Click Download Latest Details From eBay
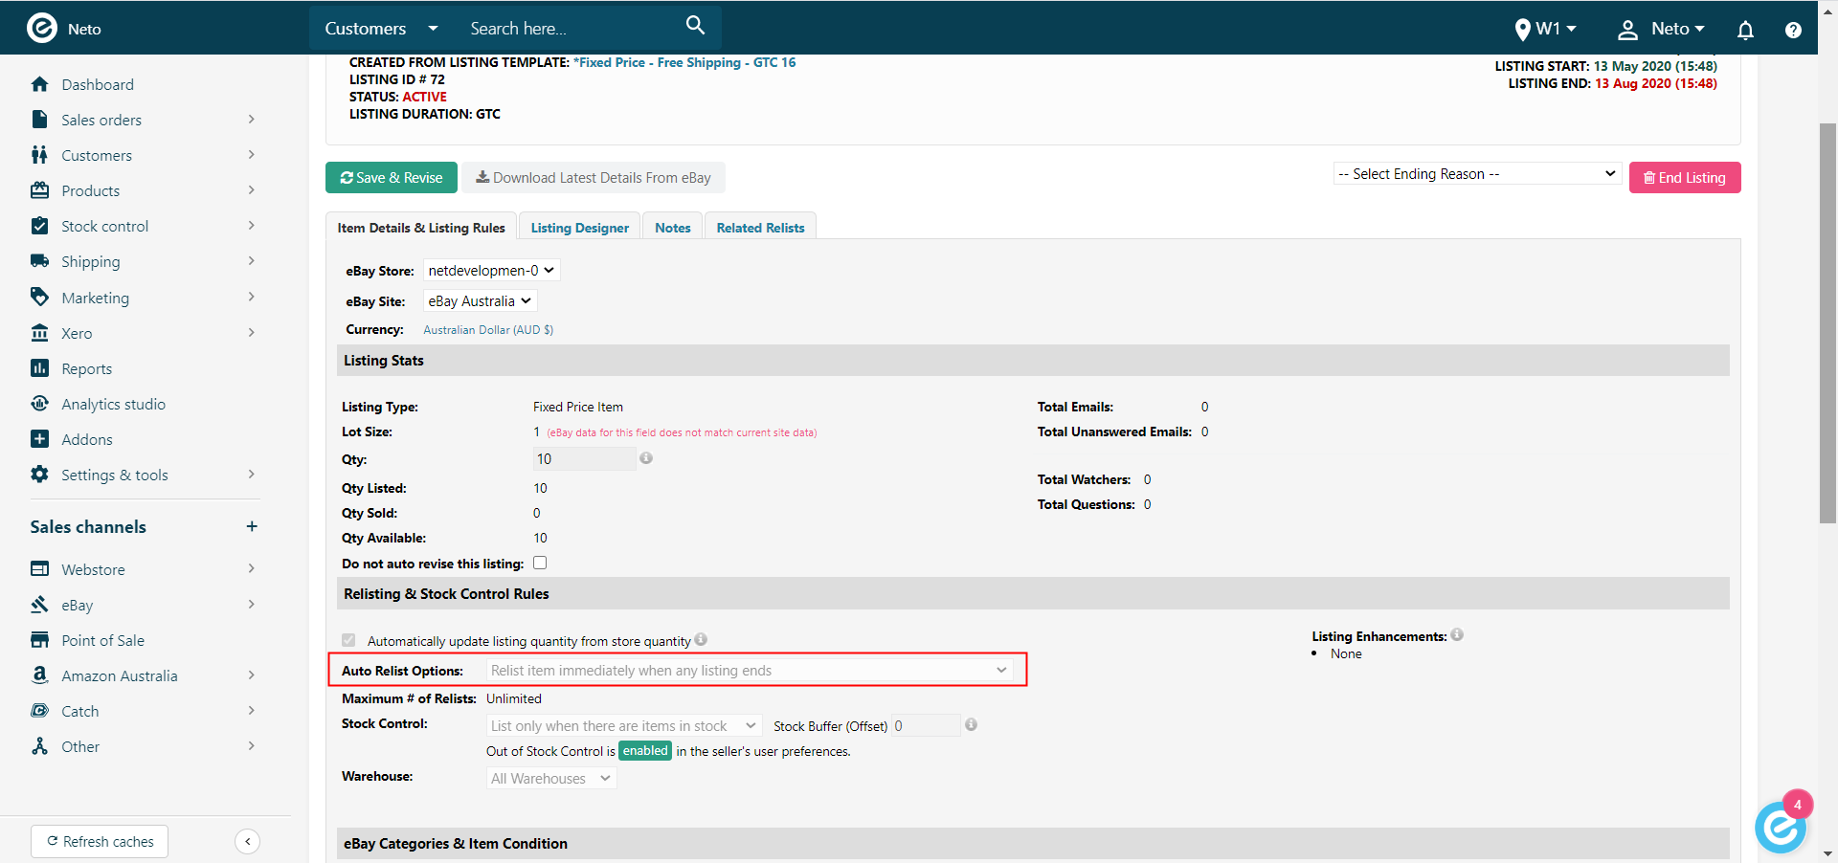The image size is (1838, 863). coord(594,177)
